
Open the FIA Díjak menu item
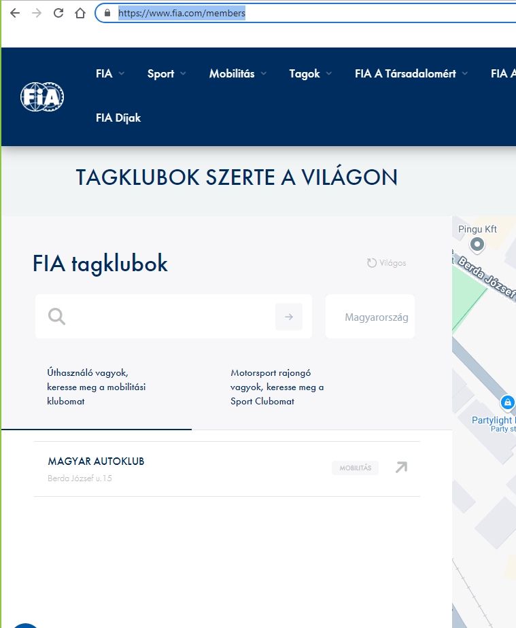click(x=118, y=118)
